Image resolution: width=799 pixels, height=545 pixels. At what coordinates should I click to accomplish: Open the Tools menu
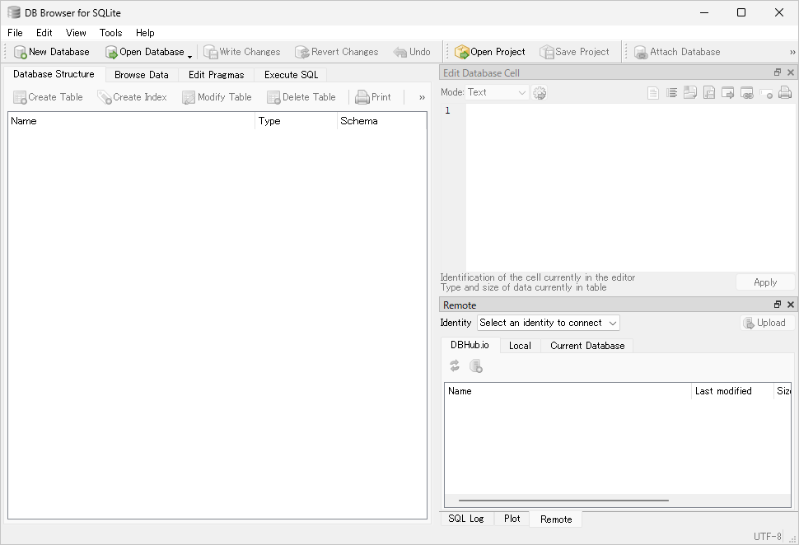(x=110, y=33)
